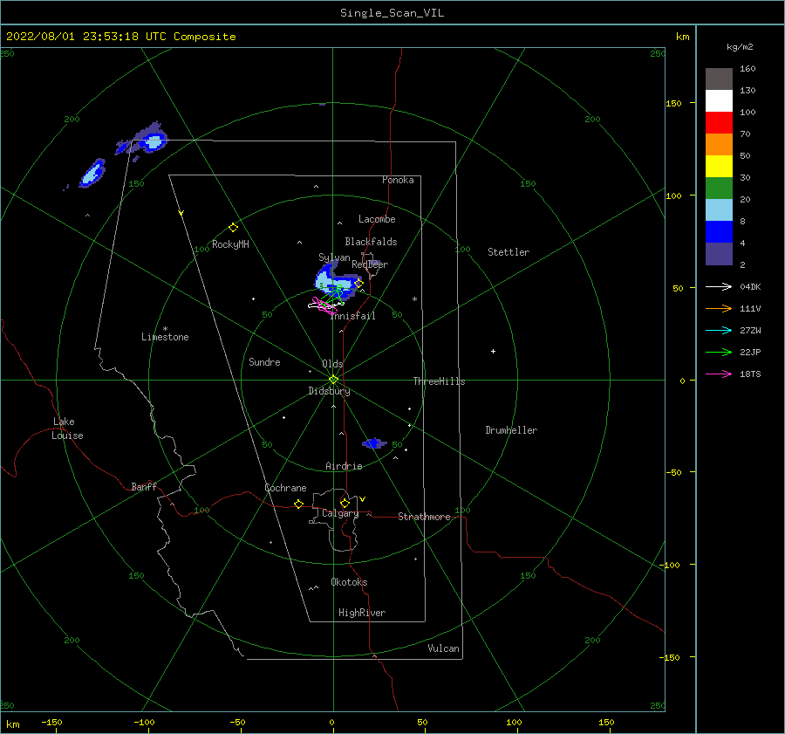Click the Ponoka town label

coord(398,180)
